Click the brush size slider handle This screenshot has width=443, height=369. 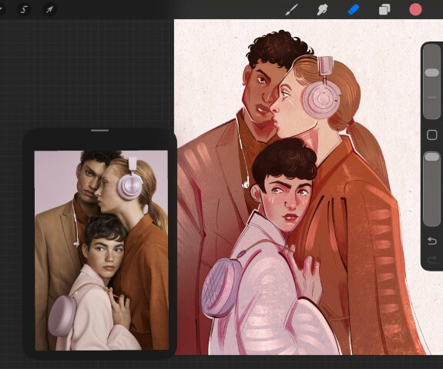click(431, 72)
